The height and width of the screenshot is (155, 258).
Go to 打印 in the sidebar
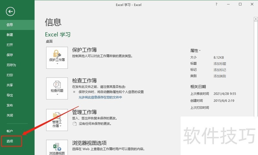[x=10, y=75]
